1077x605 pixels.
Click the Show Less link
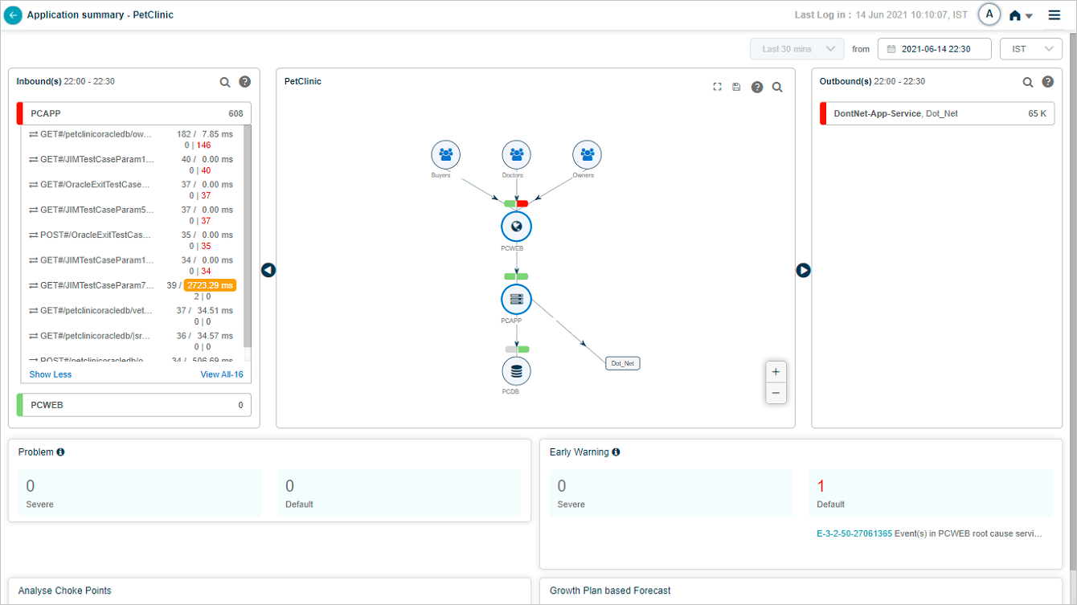pos(50,374)
